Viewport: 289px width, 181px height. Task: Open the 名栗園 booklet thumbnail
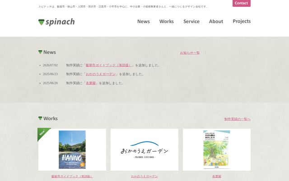(217, 150)
